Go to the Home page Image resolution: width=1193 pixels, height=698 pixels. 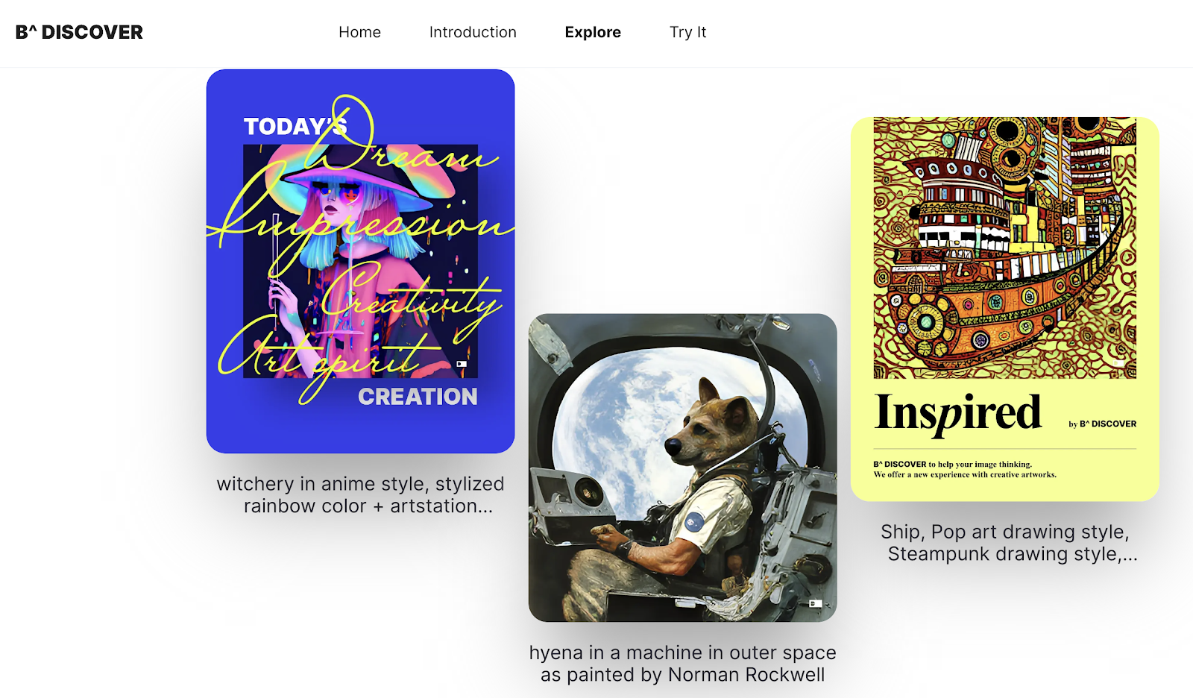click(x=359, y=32)
